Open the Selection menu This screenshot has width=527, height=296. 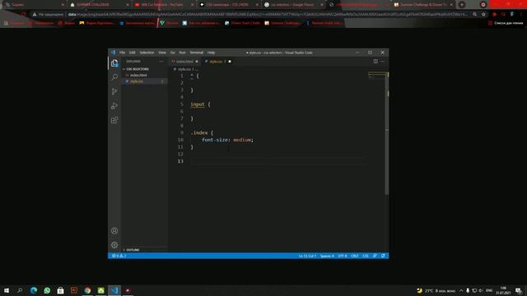pos(147,53)
